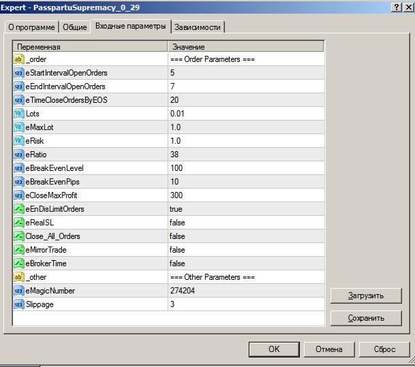Viewport: 415px width, 367px height.
Task: Switch to the Общие tab
Action: [x=75, y=27]
